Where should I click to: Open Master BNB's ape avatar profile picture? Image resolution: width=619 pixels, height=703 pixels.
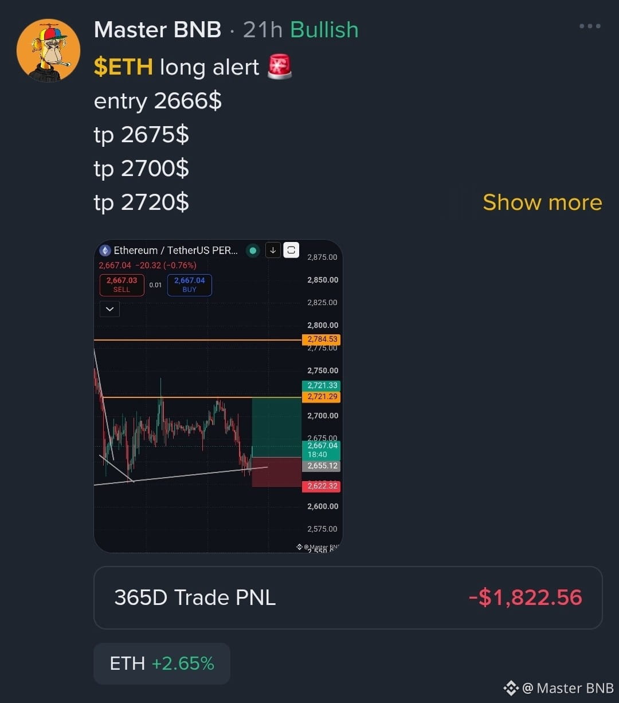48,50
